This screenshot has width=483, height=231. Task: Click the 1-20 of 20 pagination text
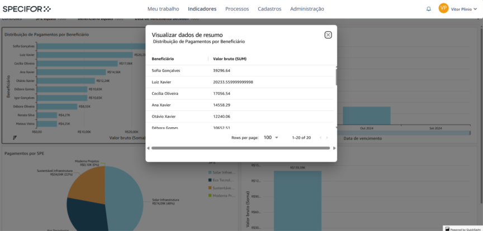point(301,137)
